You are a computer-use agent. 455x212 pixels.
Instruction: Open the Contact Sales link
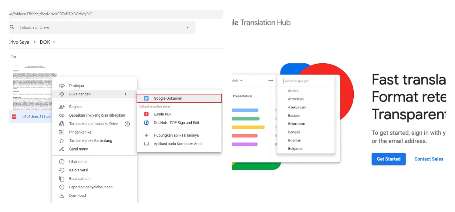pyautogui.click(x=428, y=159)
